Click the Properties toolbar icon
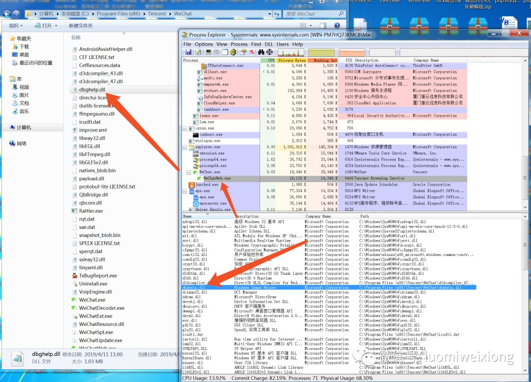This screenshot has height=382, width=531. click(243, 52)
